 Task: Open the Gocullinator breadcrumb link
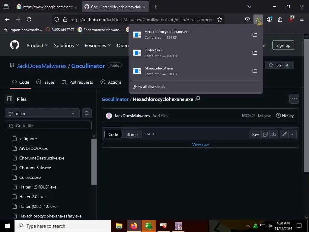pos(115,99)
